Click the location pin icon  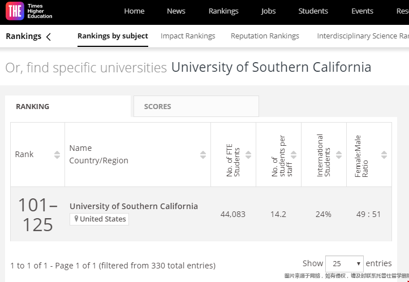[76, 219]
